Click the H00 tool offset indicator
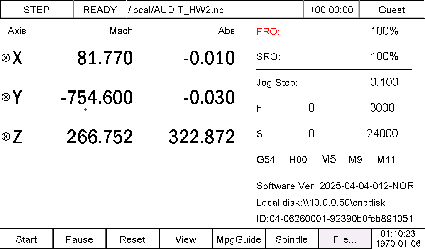Image resolution: width=425 pixels, height=249 pixels. pyautogui.click(x=298, y=159)
